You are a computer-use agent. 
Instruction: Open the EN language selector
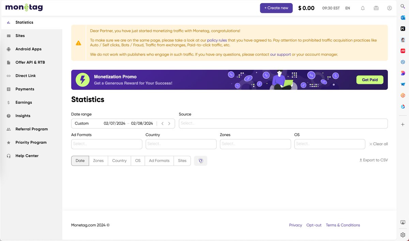(348, 8)
